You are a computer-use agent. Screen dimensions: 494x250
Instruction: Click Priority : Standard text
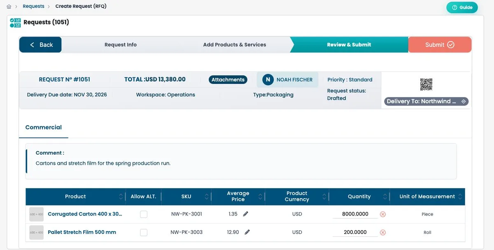tap(350, 80)
